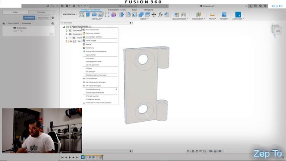The height and width of the screenshot is (161, 286).
Task: Toggle visibility eye of root component
Action: click(x=68, y=27)
